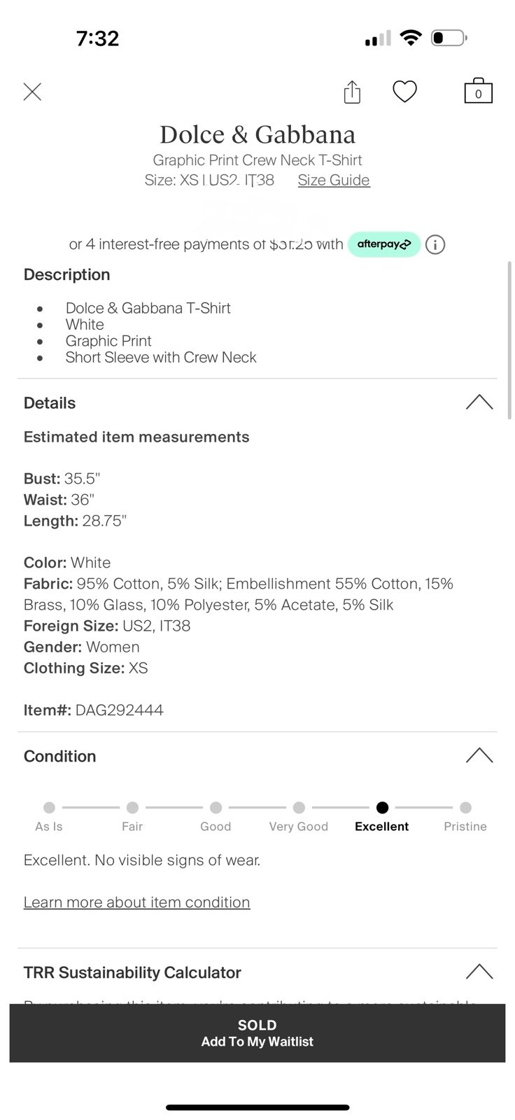Screen dimensions: 515x1120
Task: Tap the Afterpay badge
Action: [384, 244]
